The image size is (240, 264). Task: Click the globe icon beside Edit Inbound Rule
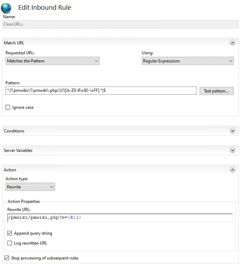(6, 8)
